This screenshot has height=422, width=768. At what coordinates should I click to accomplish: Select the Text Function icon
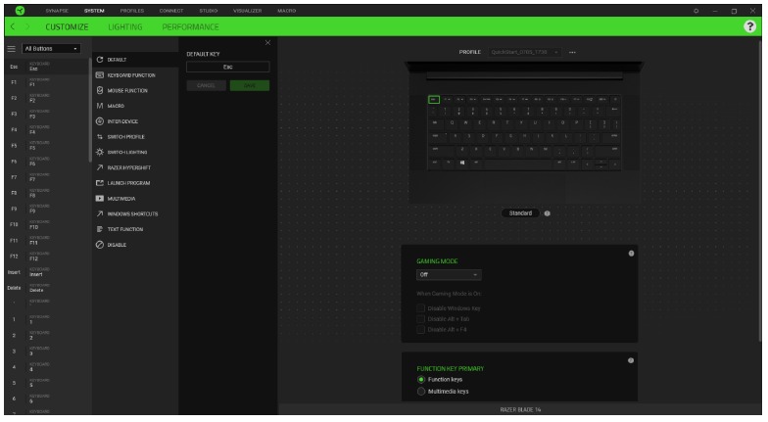tap(100, 229)
